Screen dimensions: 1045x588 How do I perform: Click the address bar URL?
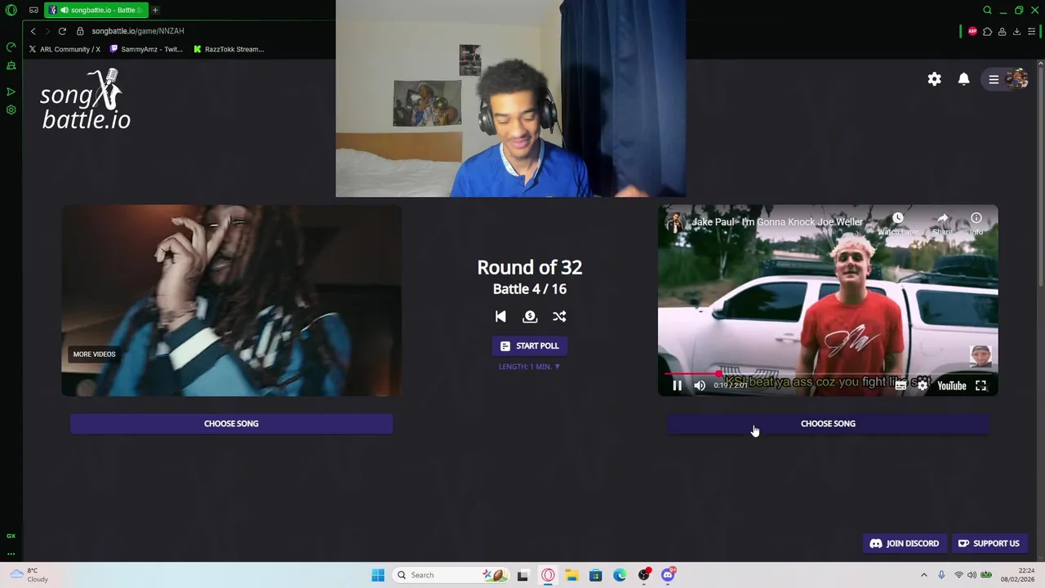pos(138,31)
